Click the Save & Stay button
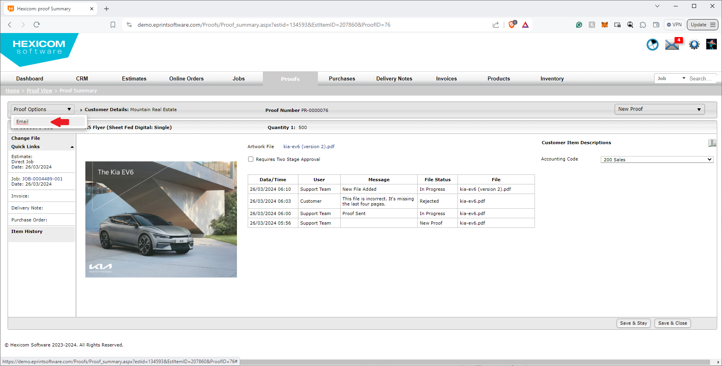722x366 pixels. [633, 323]
